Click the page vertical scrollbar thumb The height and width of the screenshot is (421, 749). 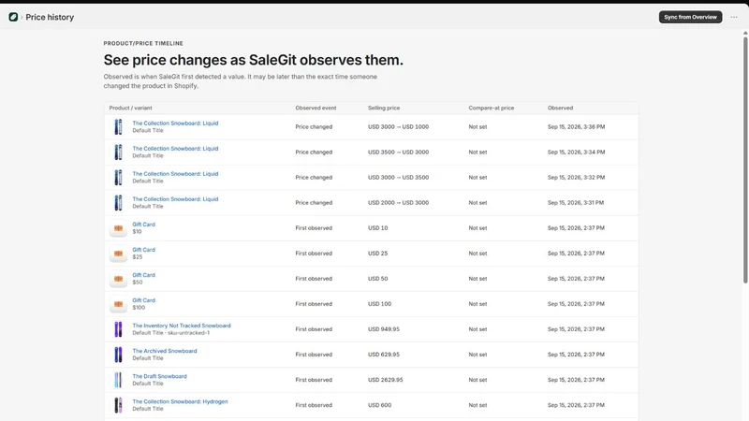[x=745, y=160]
